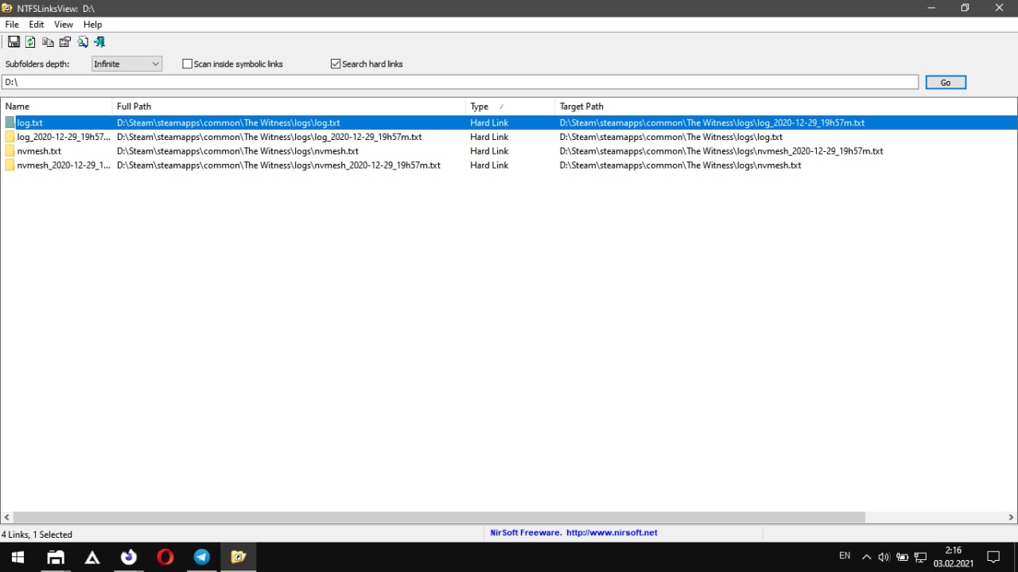Click the EN language indicator
1018x572 pixels.
[845, 555]
